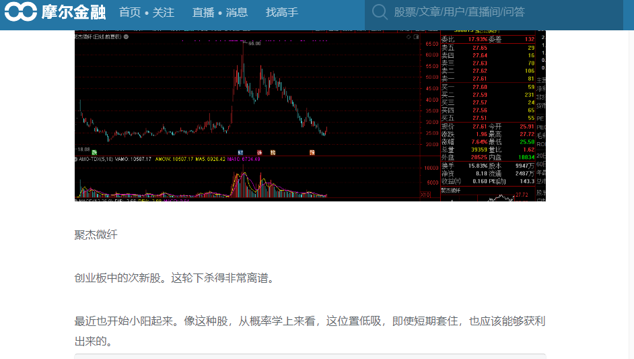The width and height of the screenshot is (634, 359).
Task: Open the 首页 navigation link
Action: [130, 13]
